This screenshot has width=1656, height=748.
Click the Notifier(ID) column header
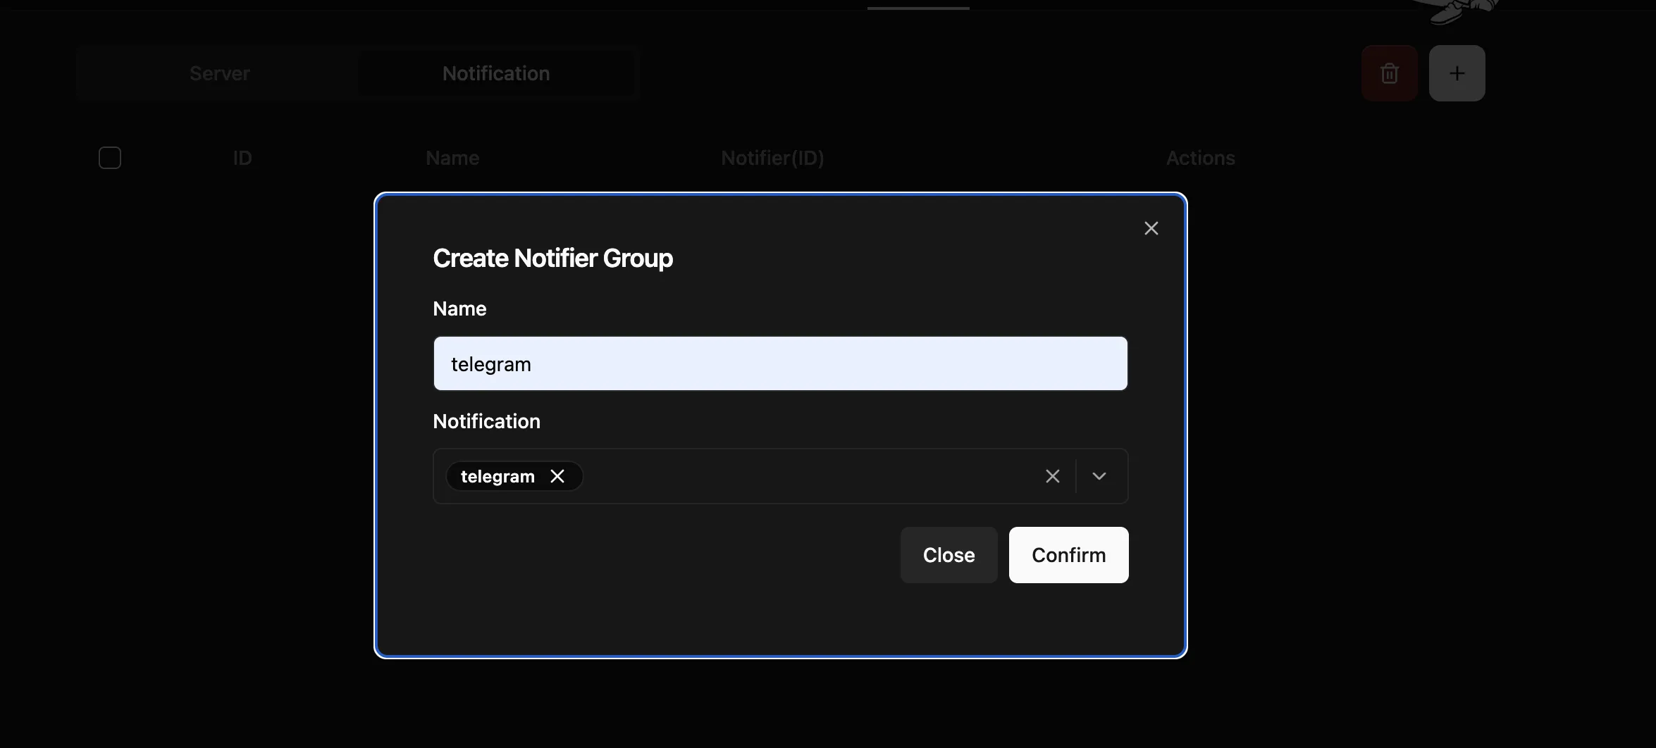click(772, 158)
